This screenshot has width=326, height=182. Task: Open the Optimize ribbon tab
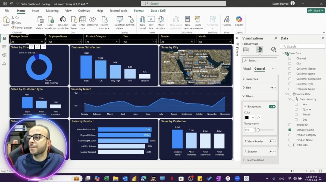[x=84, y=11]
